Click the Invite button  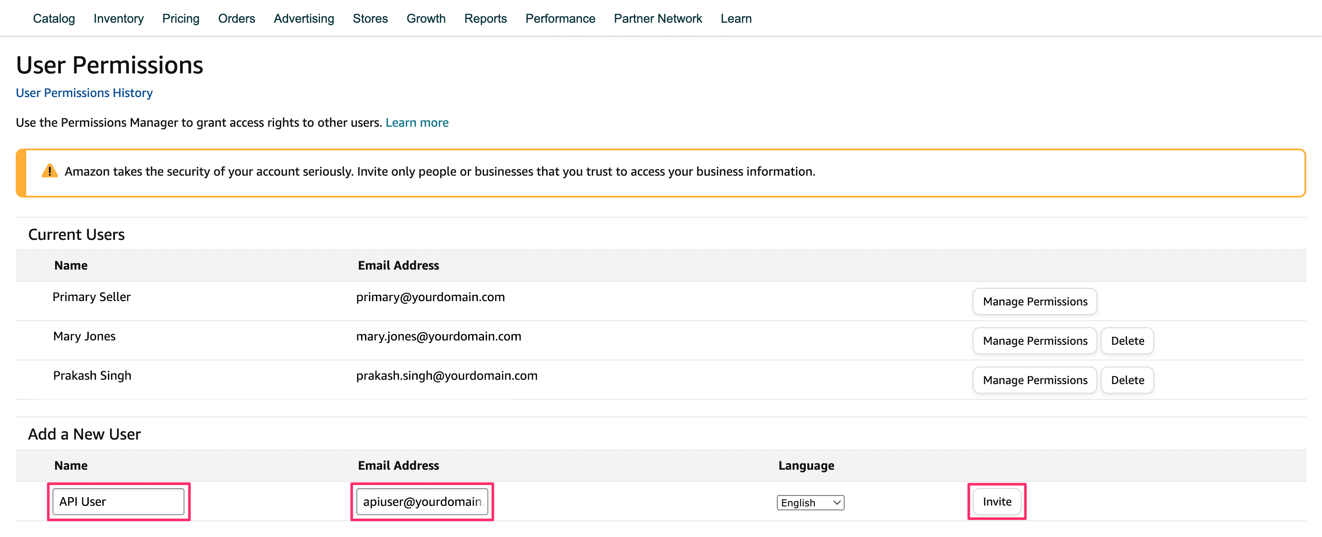tap(997, 501)
